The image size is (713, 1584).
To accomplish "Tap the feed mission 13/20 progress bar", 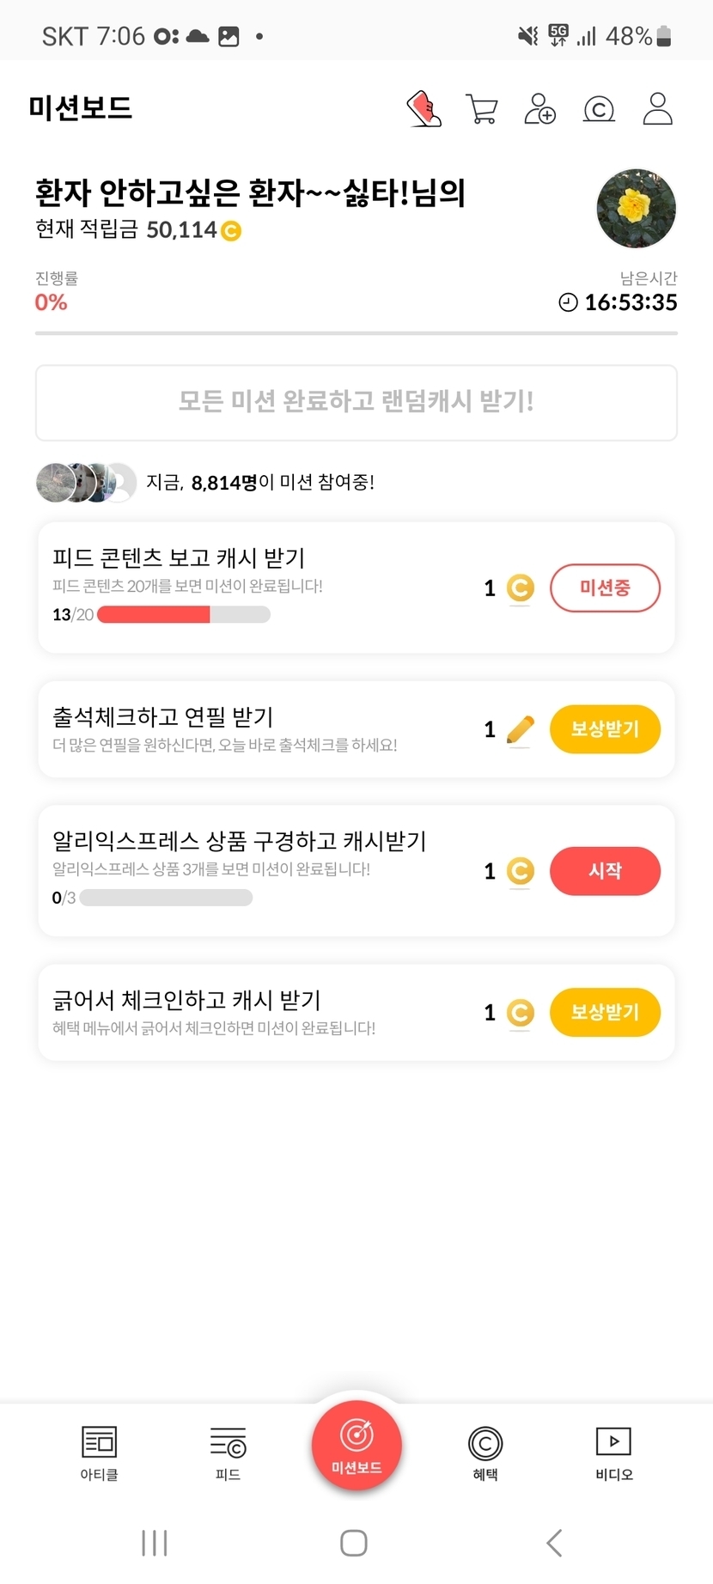I will pyautogui.click(x=184, y=614).
